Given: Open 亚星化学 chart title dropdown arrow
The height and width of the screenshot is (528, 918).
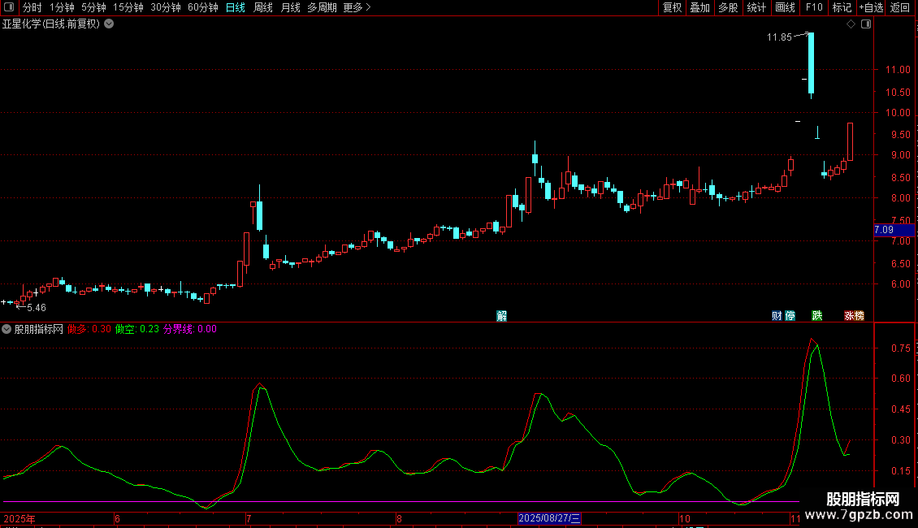Looking at the screenshot, I should click(x=109, y=24).
